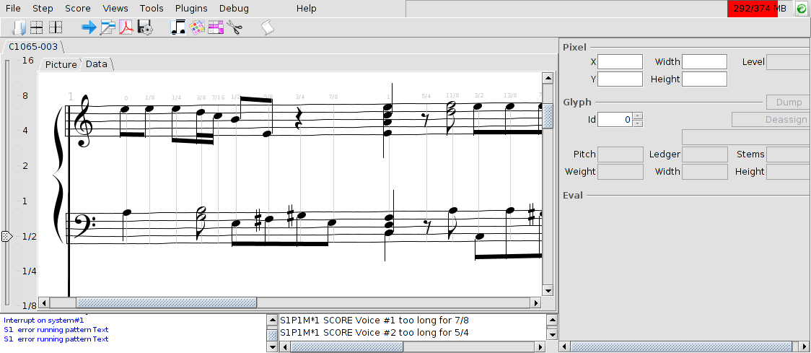Viewport: 811px width, 353px height.
Task: Click the Glyph Stems field
Action: [788, 154]
